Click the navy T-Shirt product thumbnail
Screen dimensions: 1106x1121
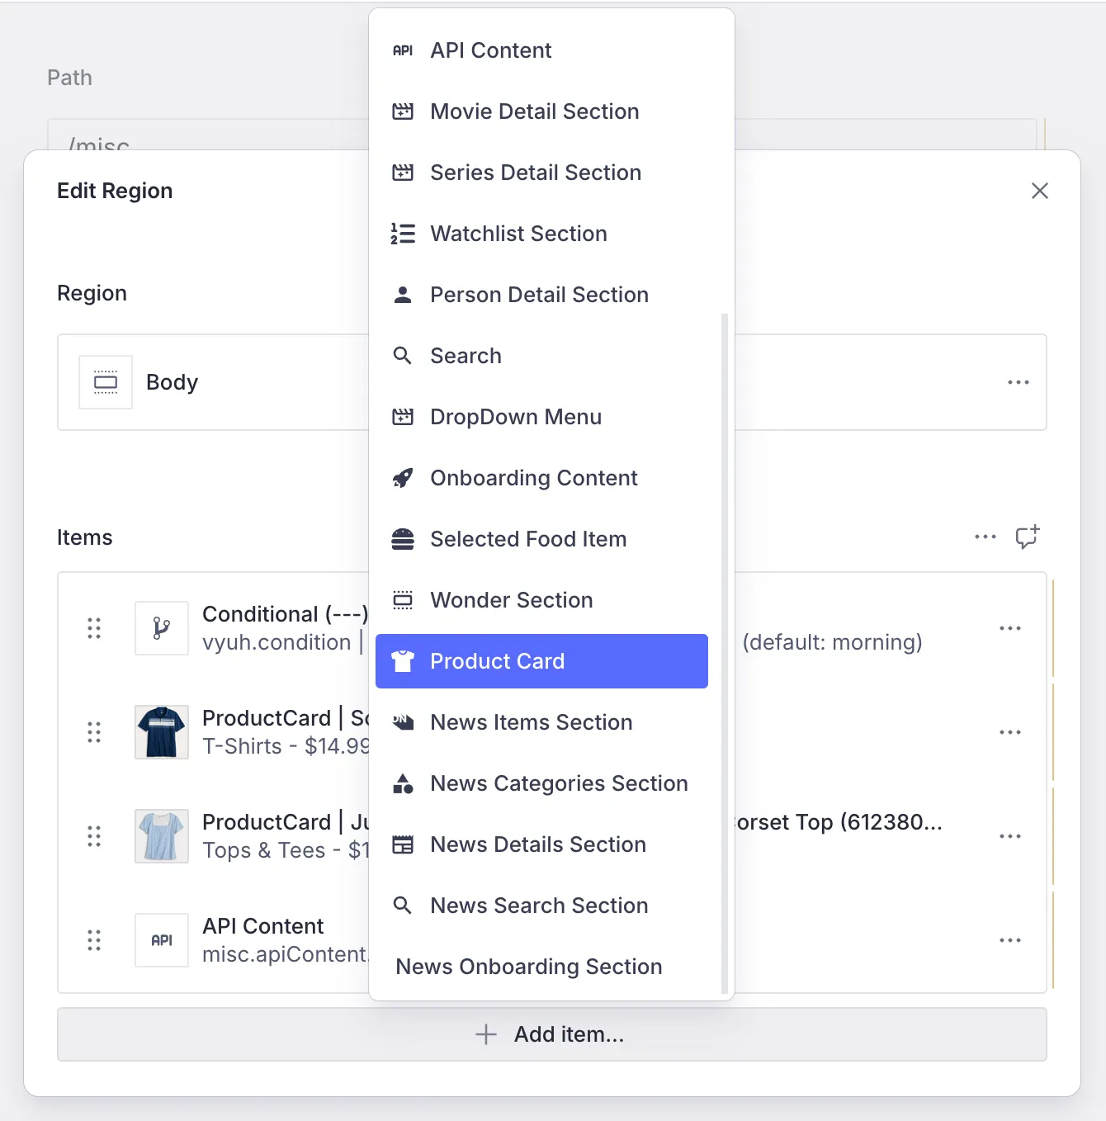tap(161, 731)
